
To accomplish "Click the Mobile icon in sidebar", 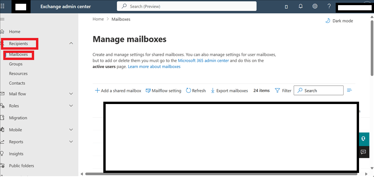I will (x=2, y=129).
